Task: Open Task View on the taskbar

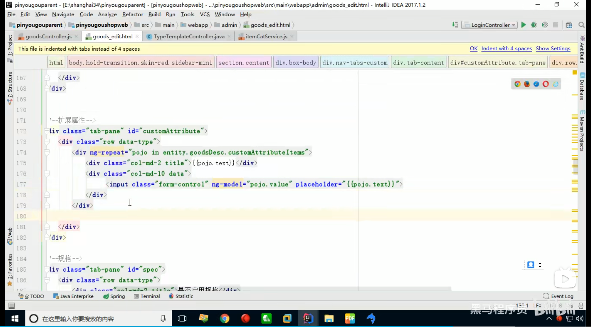Action: [x=182, y=319]
